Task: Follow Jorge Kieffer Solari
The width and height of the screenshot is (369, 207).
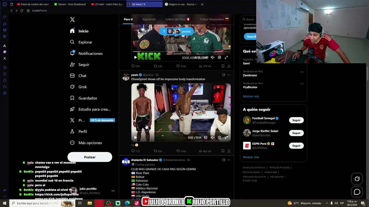Action: point(296,133)
